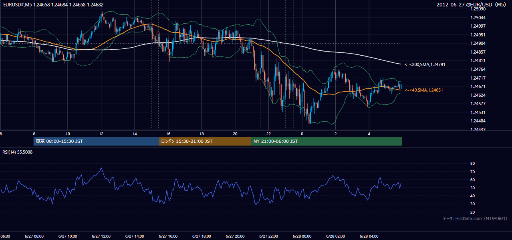Click price axis value 1.24811
512x240 pixels.
point(478,60)
